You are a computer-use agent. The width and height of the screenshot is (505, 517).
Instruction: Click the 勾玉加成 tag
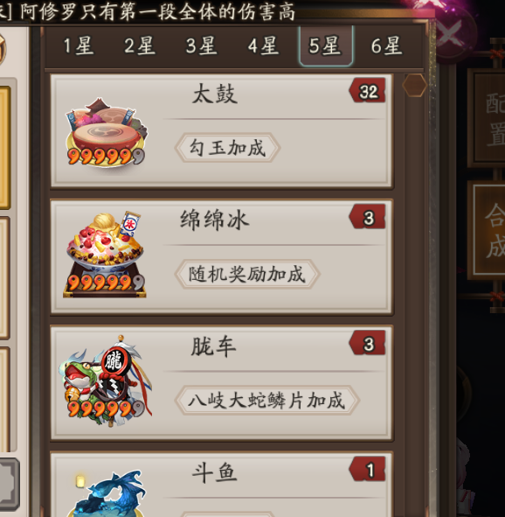(x=227, y=147)
